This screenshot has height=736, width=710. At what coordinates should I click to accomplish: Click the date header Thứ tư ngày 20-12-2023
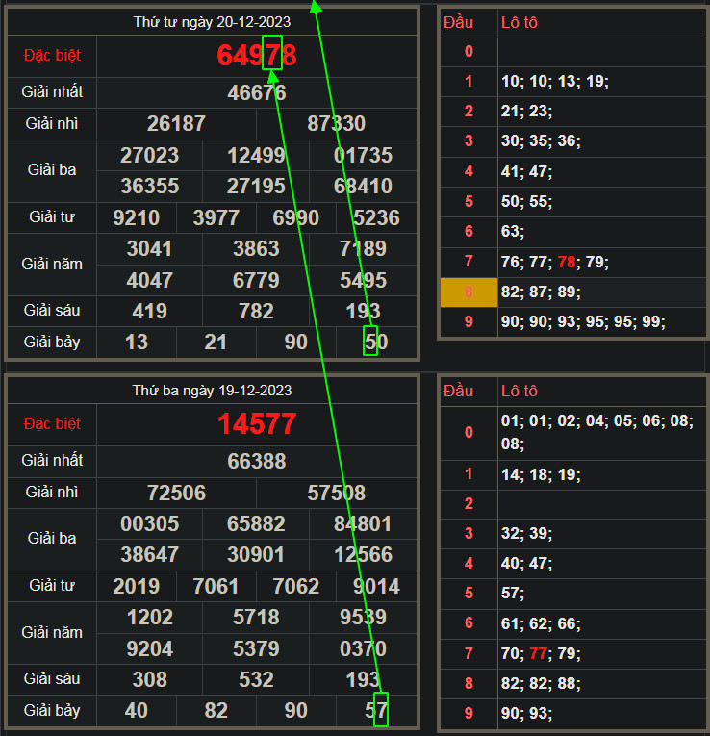coord(212,21)
